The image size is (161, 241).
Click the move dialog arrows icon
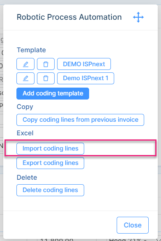coord(138,17)
